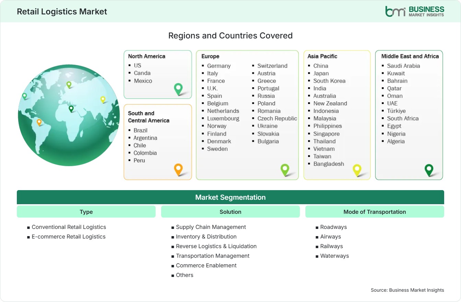The height and width of the screenshot is (302, 461).
Task: Click Transportation Management
Action: pyautogui.click(x=213, y=256)
